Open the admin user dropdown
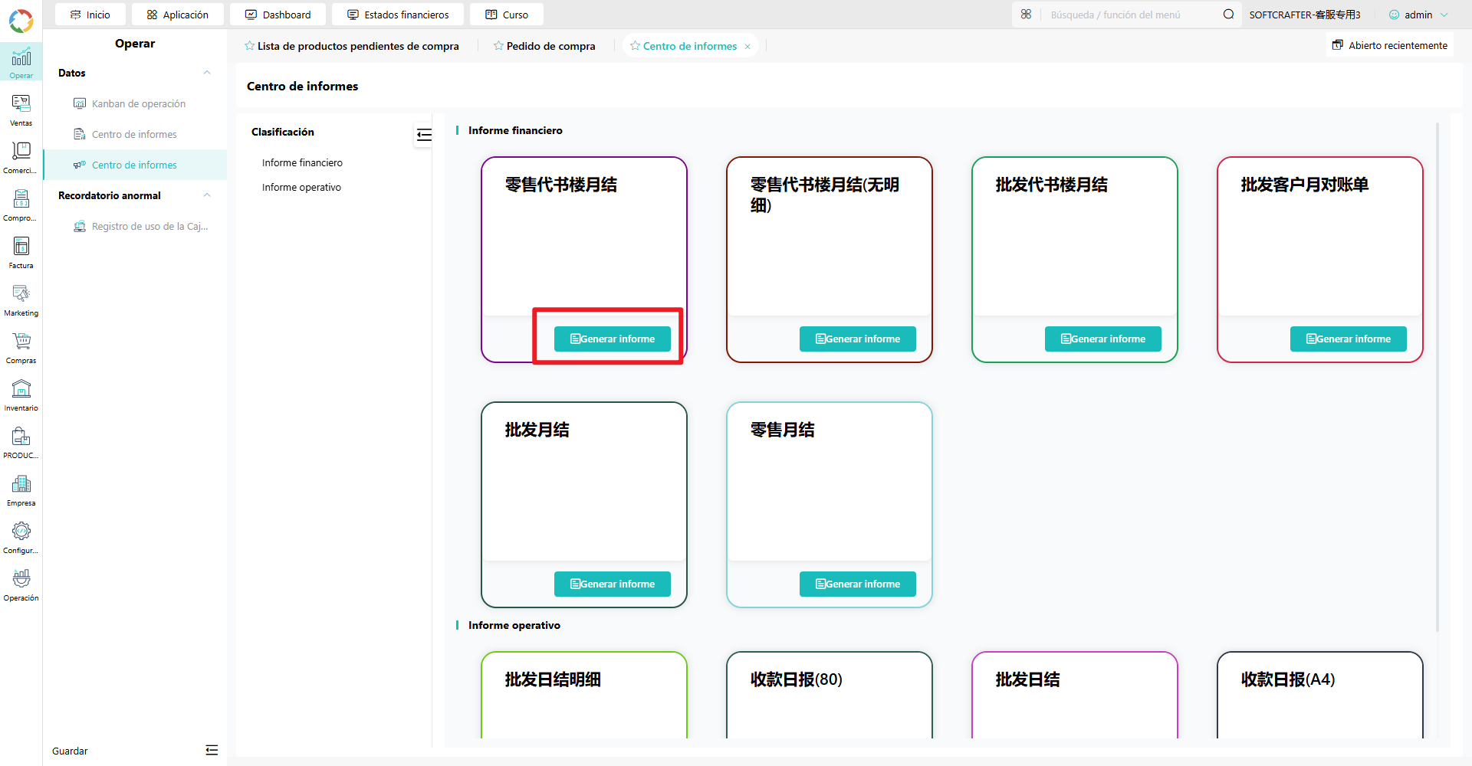Image resolution: width=1472 pixels, height=766 pixels. click(1418, 15)
